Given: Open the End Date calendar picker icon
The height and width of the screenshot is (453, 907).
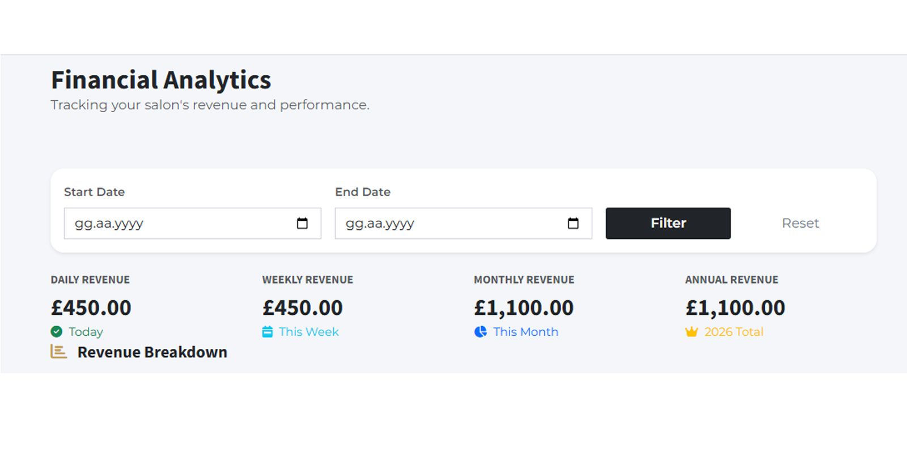Looking at the screenshot, I should [x=573, y=224].
